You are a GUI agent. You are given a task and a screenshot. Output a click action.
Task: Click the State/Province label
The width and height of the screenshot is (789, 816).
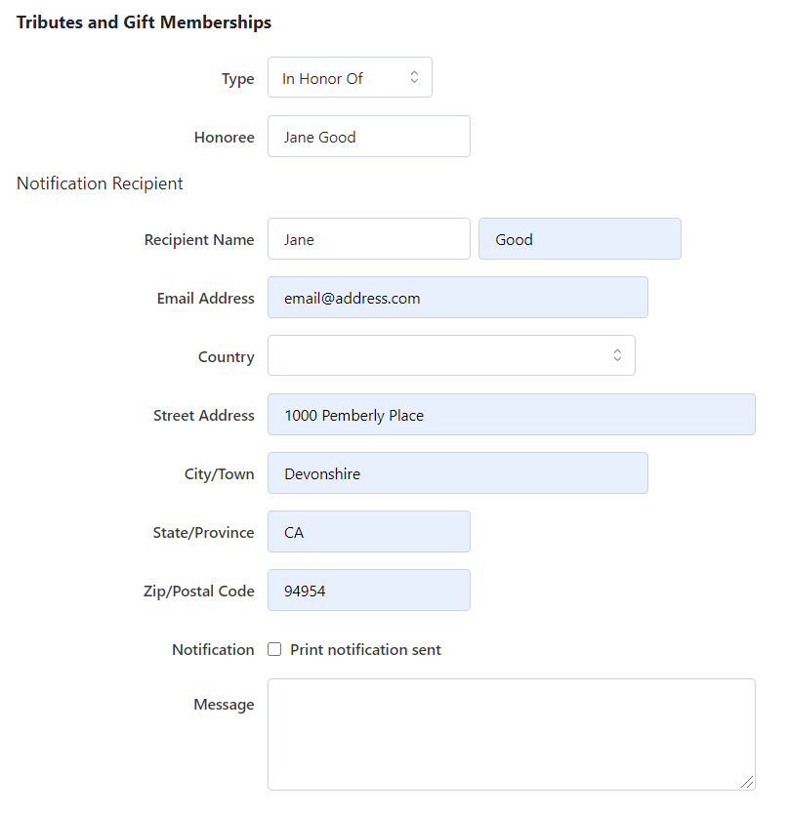(203, 532)
